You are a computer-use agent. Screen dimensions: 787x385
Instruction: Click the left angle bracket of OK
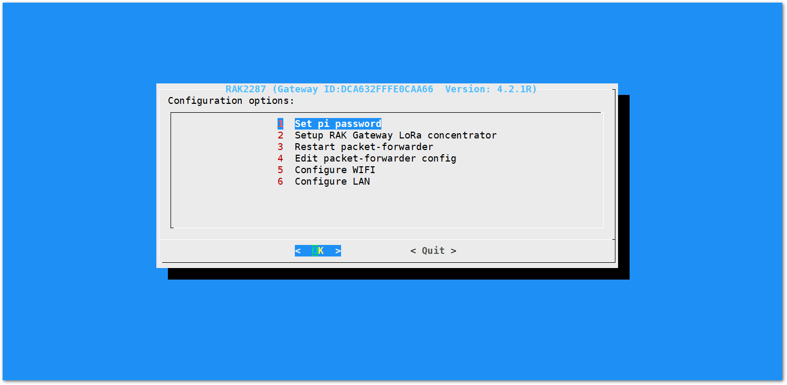297,251
